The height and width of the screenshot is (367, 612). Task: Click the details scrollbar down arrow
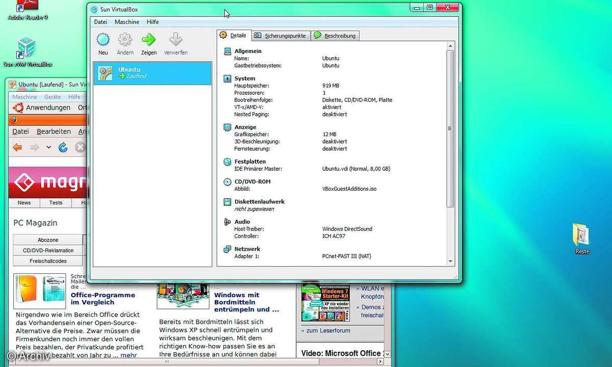pyautogui.click(x=450, y=261)
